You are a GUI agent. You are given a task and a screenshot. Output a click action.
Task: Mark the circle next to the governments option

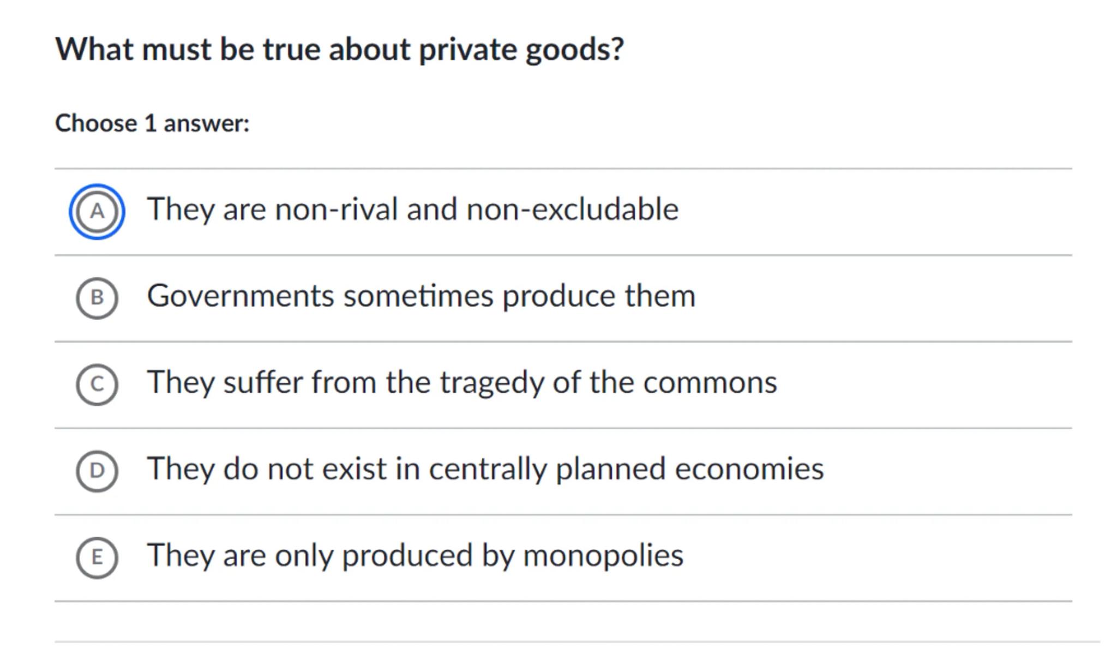[97, 298]
